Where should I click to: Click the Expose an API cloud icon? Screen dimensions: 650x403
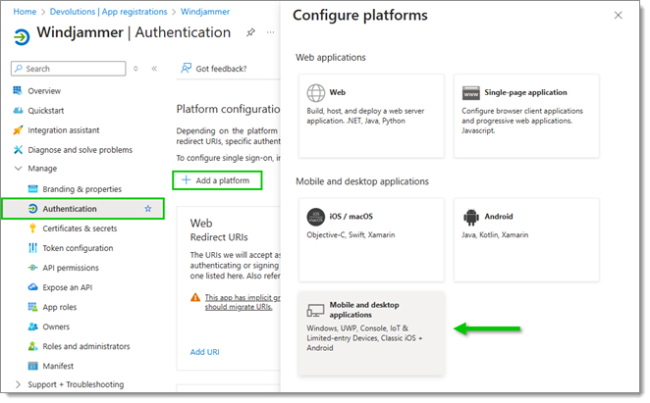pos(32,287)
